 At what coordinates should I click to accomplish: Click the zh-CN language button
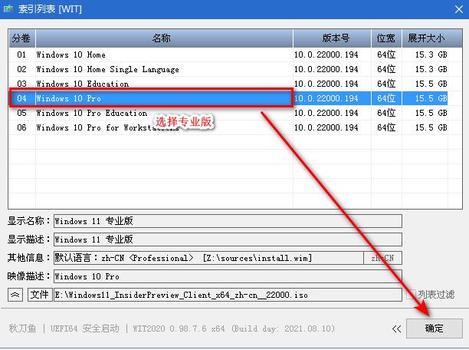[x=382, y=258]
